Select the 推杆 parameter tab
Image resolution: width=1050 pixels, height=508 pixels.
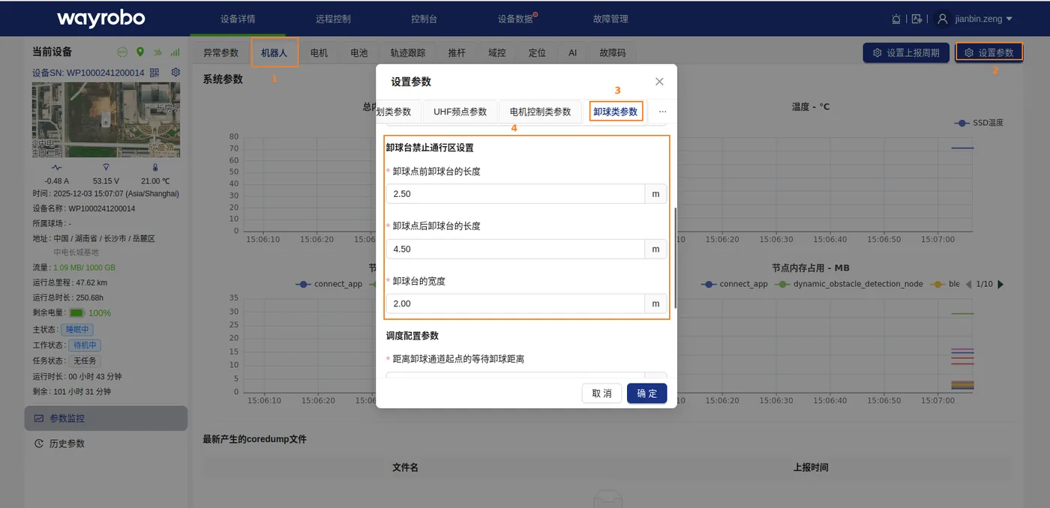[x=457, y=52]
